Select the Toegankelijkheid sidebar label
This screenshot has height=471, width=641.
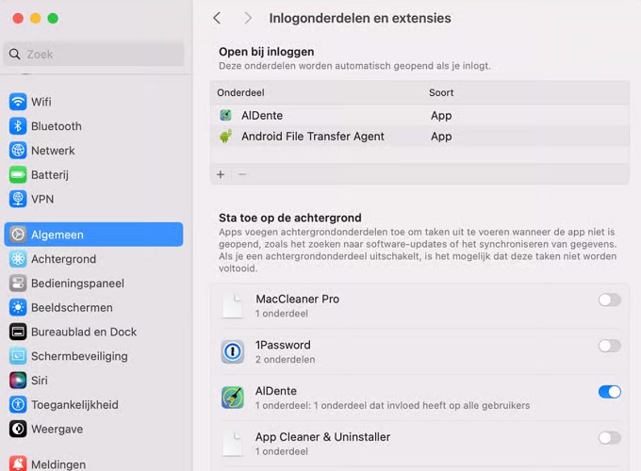(74, 405)
